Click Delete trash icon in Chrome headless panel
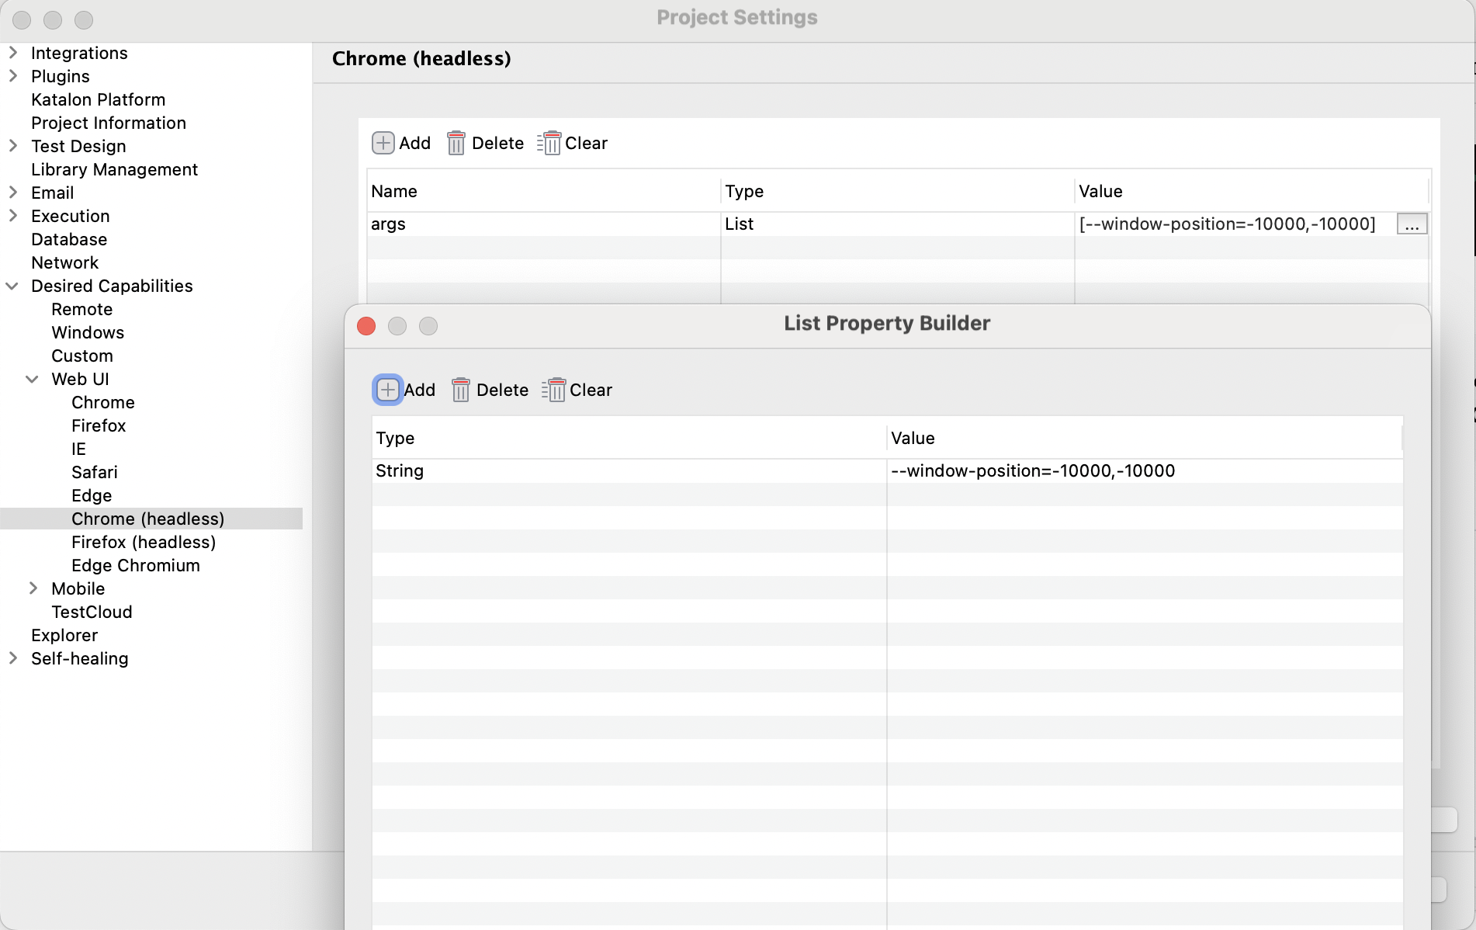Image resolution: width=1476 pixels, height=930 pixels. 456,143
